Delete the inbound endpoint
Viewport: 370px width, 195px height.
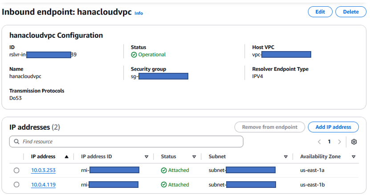(x=350, y=12)
